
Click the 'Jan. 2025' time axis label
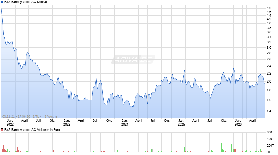181,123
